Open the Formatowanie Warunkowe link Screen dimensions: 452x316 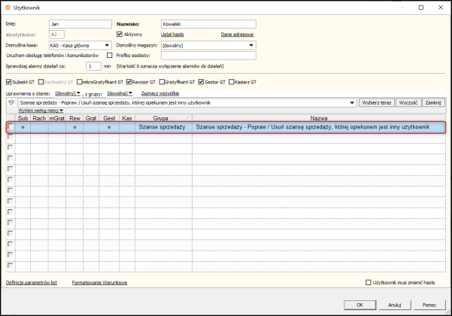click(x=99, y=283)
